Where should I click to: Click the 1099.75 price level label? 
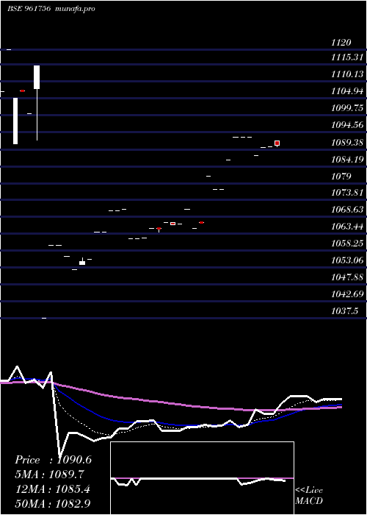point(347,108)
